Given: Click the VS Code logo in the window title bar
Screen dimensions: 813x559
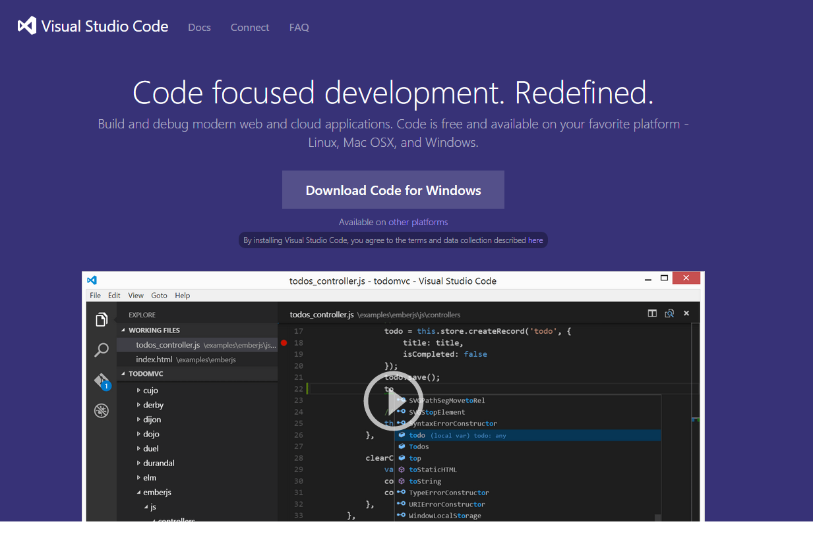Looking at the screenshot, I should (x=92, y=280).
